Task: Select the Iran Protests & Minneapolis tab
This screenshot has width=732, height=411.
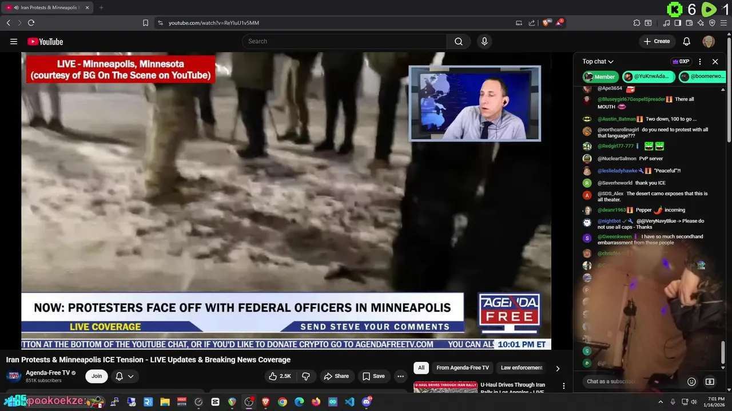Action: tap(48, 7)
